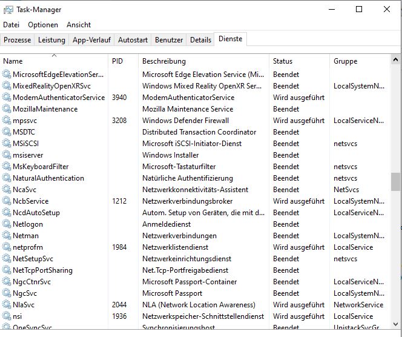Click gear icon next to Netlogon
Viewport: 402px width, 337px height.
click(x=7, y=224)
